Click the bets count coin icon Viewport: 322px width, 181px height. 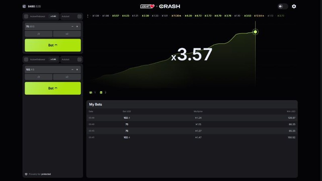coord(101,93)
